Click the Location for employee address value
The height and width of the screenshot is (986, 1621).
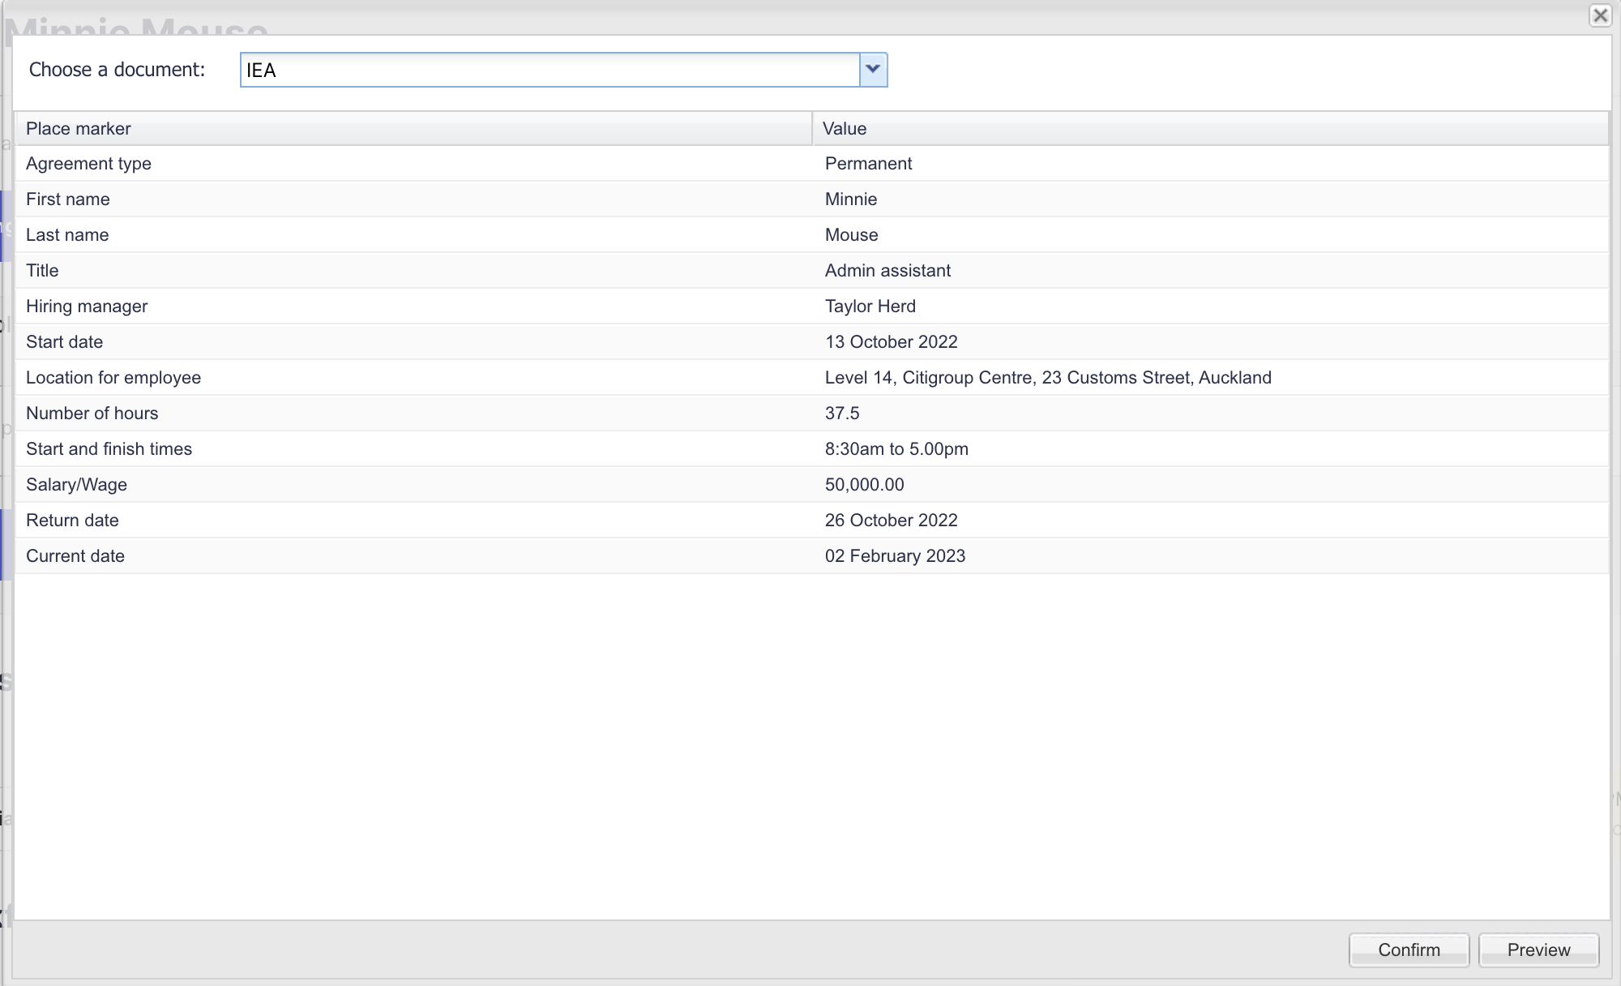coord(1047,378)
